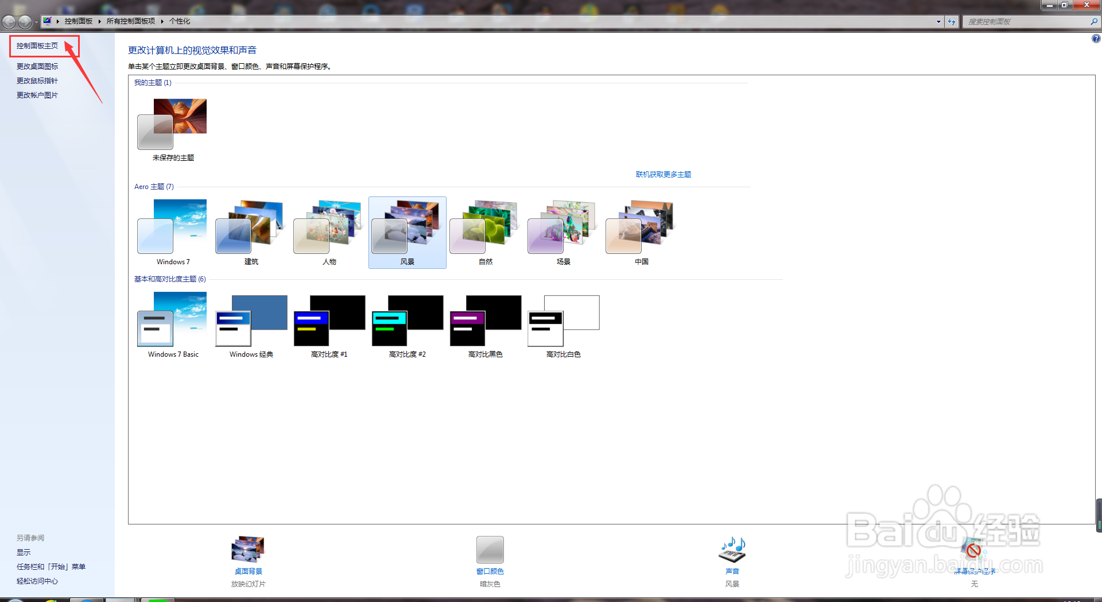1102x602 pixels.
Task: Choose the 高对比度 #2 theme
Action: pyautogui.click(x=407, y=321)
